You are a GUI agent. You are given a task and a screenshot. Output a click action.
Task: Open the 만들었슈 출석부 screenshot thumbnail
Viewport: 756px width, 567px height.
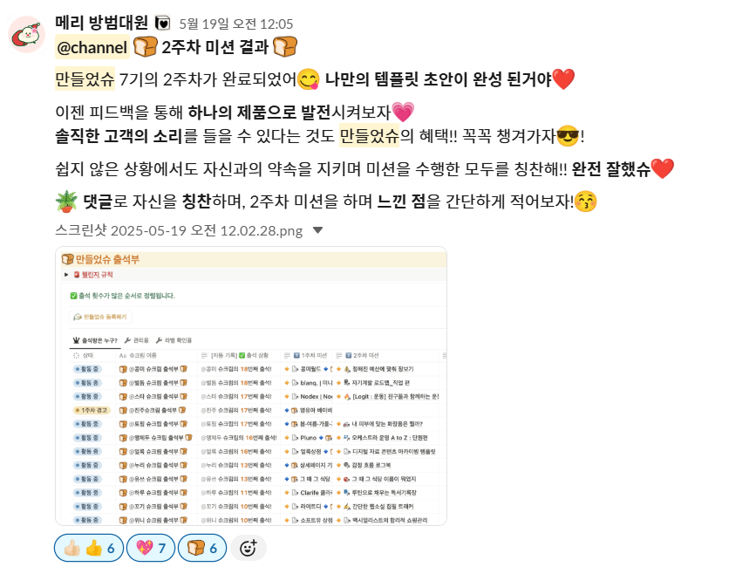[x=251, y=386]
